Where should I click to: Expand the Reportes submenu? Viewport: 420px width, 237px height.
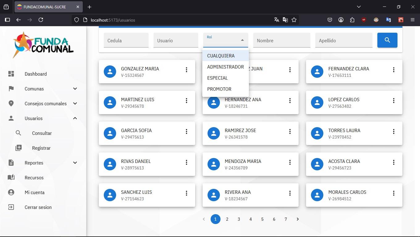[75, 163]
